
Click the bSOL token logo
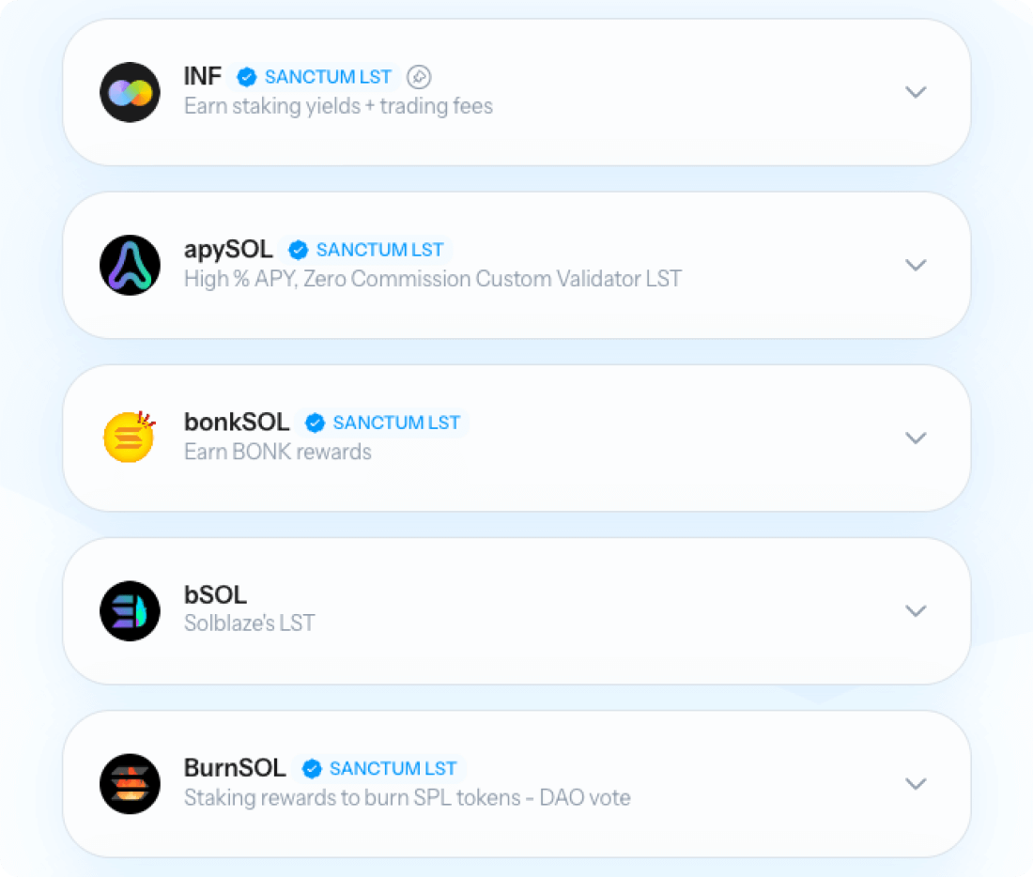coord(130,611)
